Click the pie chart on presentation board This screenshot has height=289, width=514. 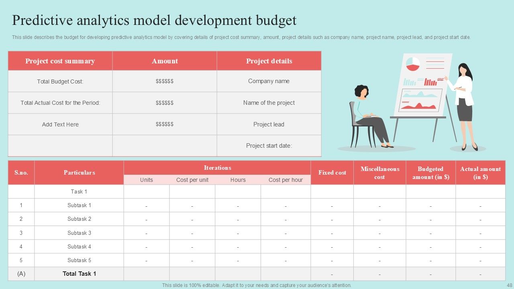(x=412, y=63)
